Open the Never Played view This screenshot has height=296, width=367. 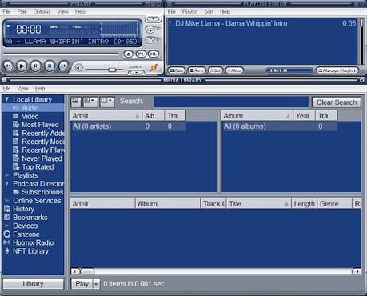pyautogui.click(x=42, y=158)
